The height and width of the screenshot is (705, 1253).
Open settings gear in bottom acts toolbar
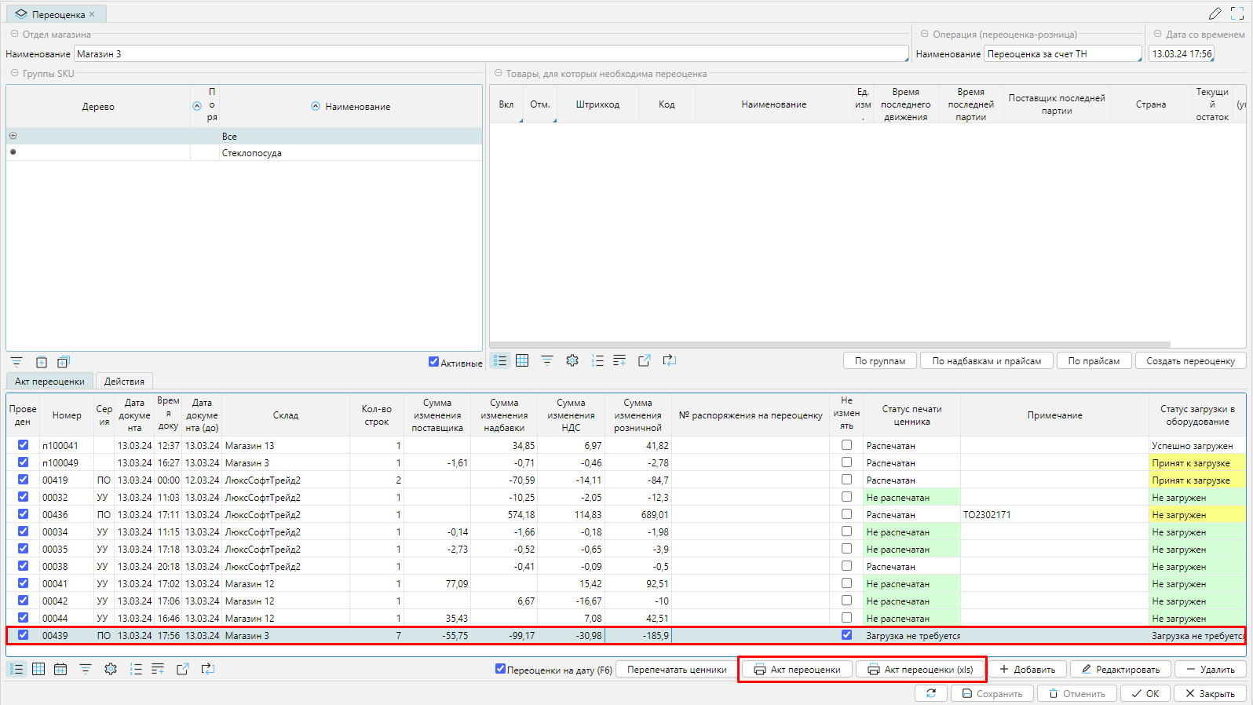tap(111, 669)
